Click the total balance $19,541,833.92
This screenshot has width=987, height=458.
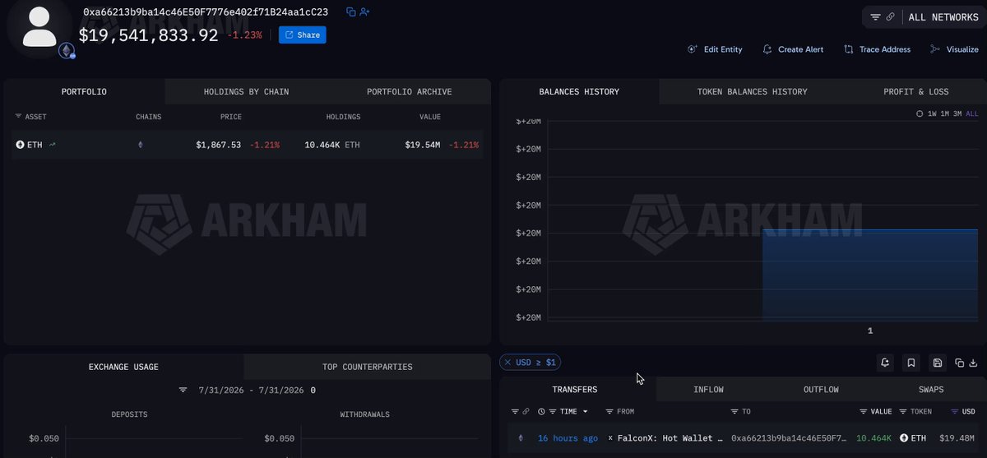click(148, 35)
